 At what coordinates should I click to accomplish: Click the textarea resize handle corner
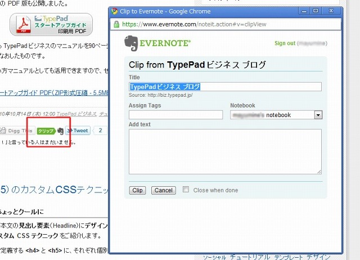point(319,172)
